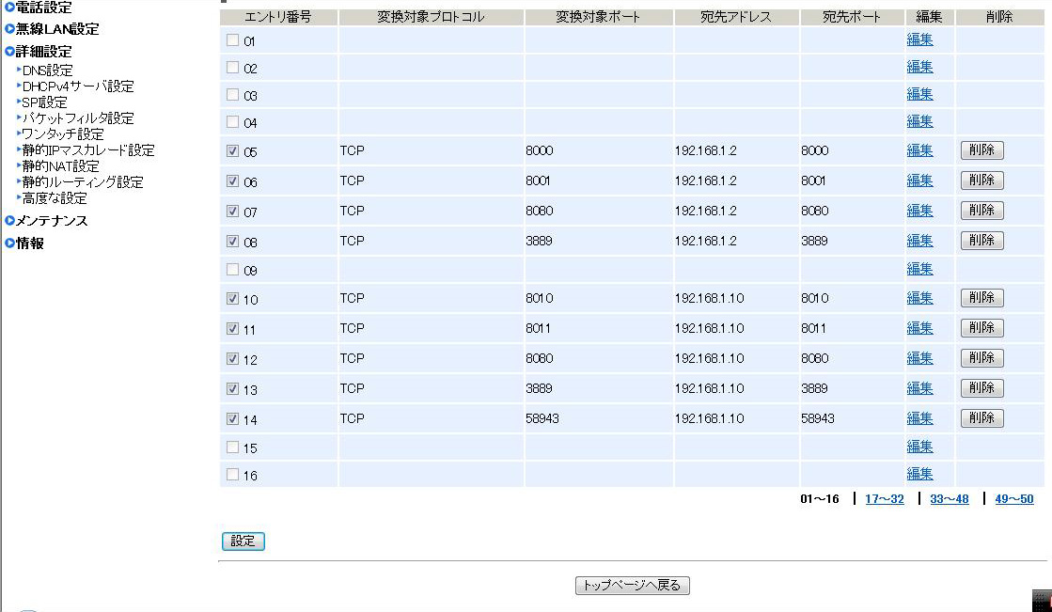Viewport: 1052px width, 612px height.
Task: Disable entry 14 via its checkbox
Action: click(233, 419)
